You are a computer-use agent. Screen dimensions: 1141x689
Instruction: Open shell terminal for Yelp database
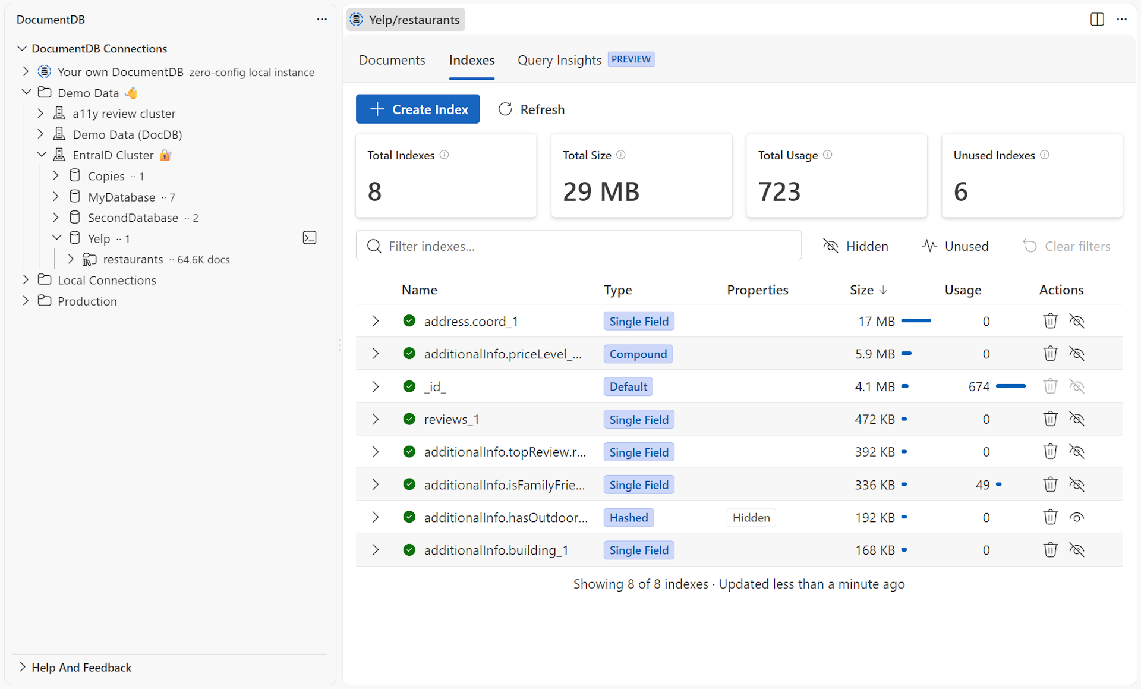tap(310, 238)
